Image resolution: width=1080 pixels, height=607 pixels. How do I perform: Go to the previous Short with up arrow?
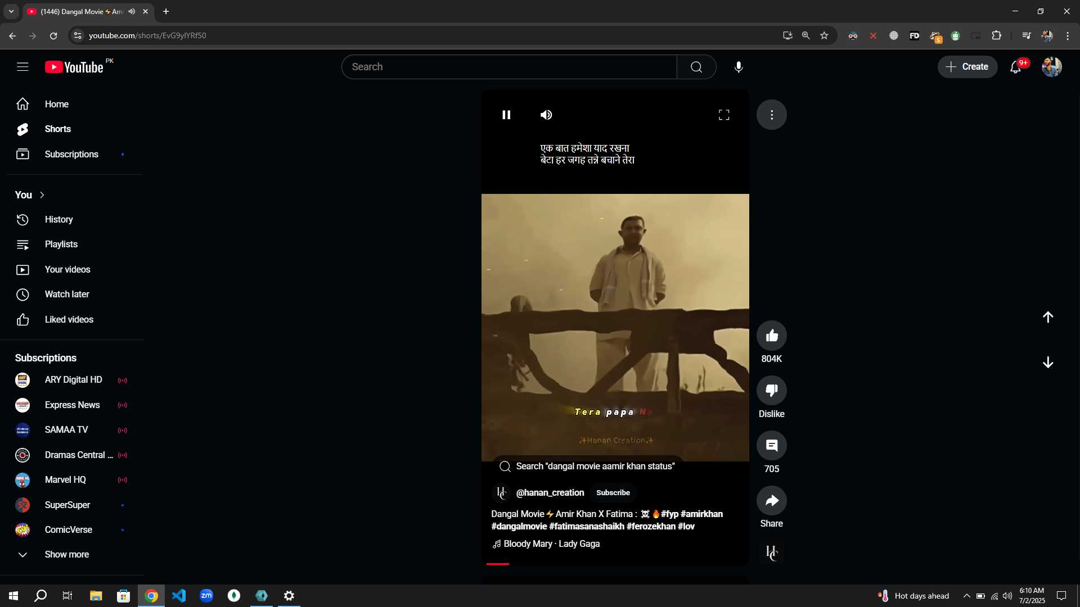tap(1047, 317)
